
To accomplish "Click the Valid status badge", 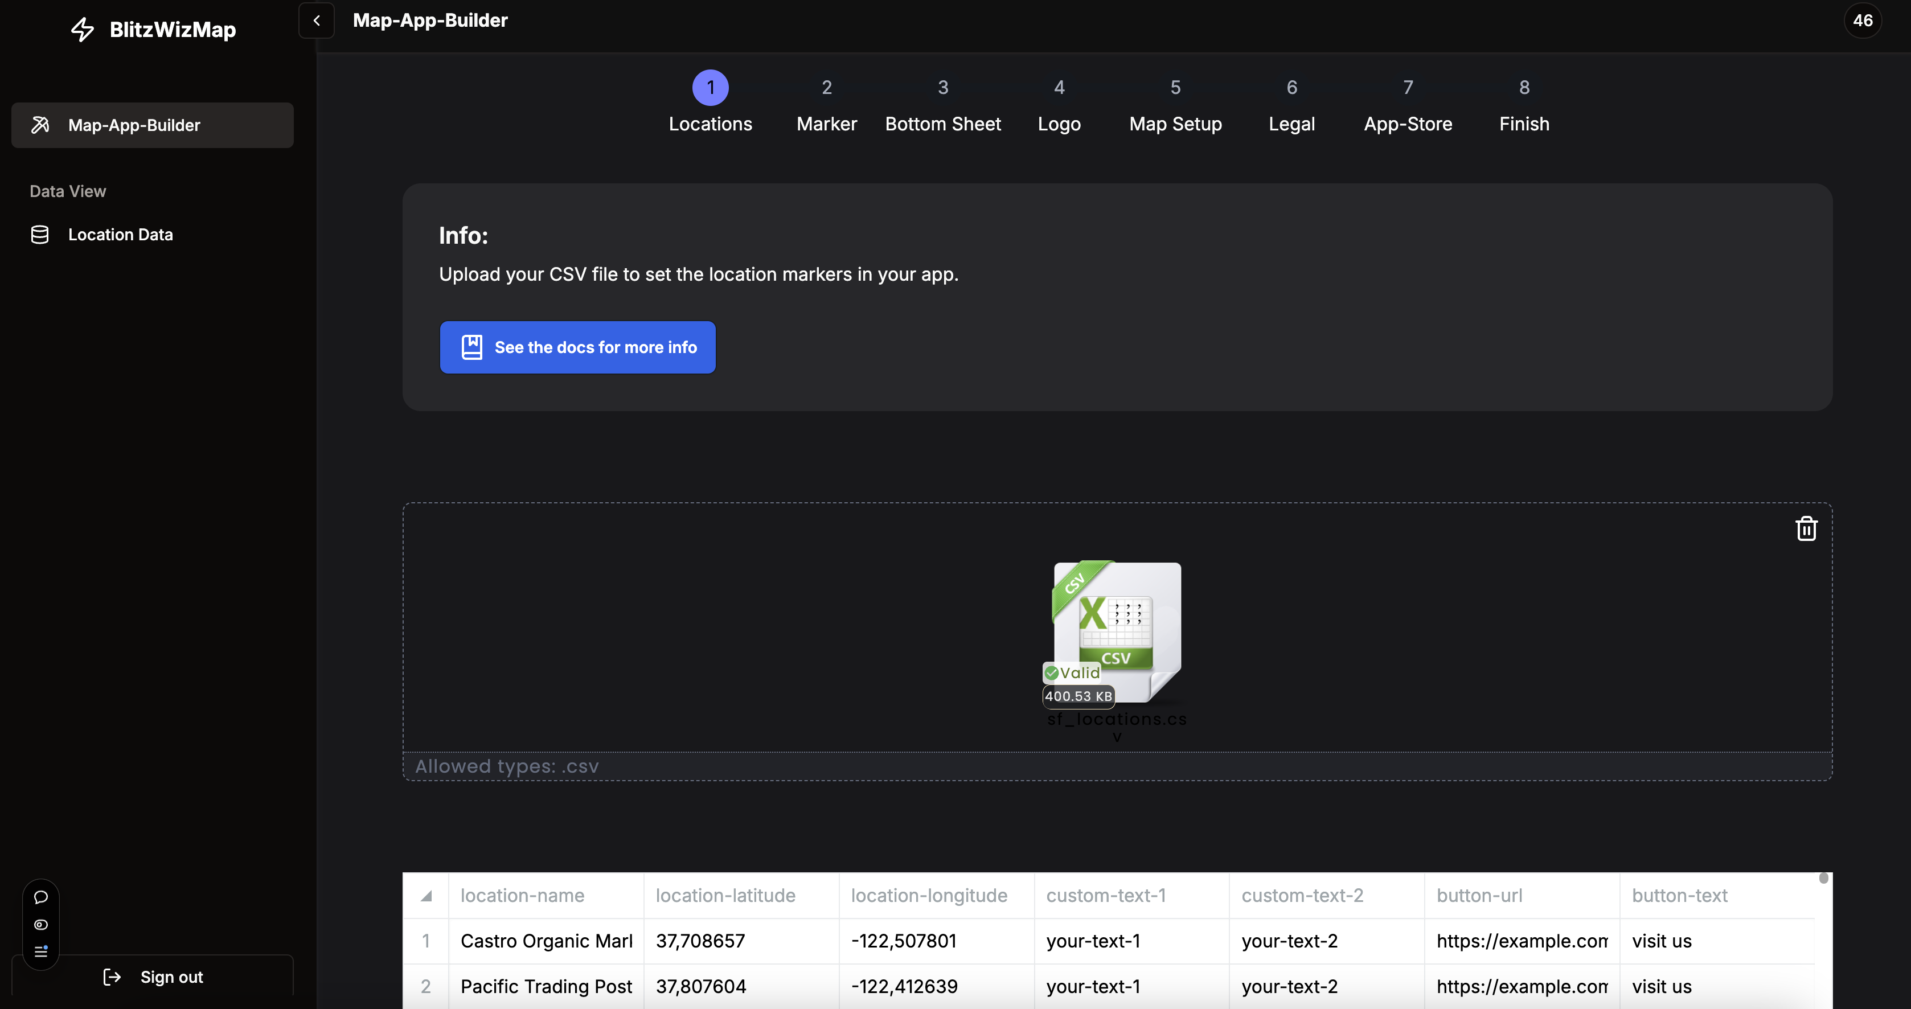I will point(1072,673).
